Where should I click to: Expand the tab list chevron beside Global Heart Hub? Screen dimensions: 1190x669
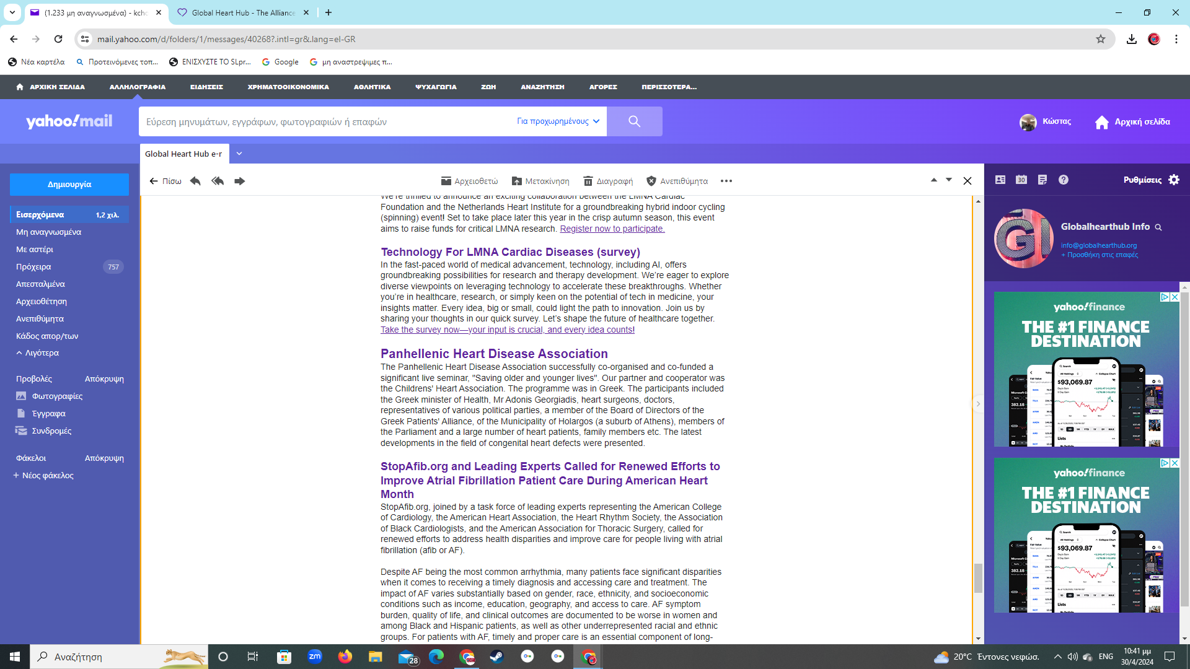239,154
